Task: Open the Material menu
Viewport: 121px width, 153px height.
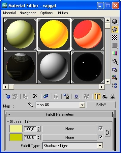Action: pos(9,13)
